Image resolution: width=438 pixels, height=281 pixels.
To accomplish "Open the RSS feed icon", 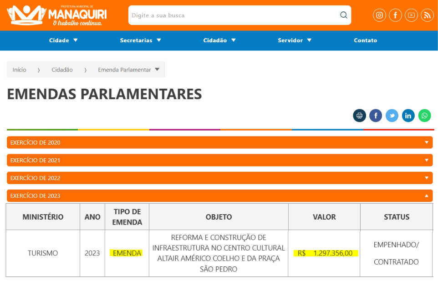I will click(x=427, y=15).
